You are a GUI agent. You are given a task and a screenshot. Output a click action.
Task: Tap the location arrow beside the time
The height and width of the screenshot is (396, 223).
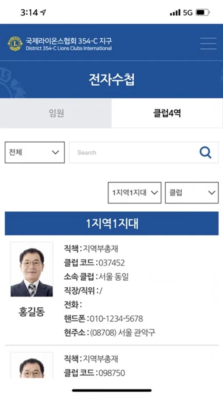click(43, 12)
